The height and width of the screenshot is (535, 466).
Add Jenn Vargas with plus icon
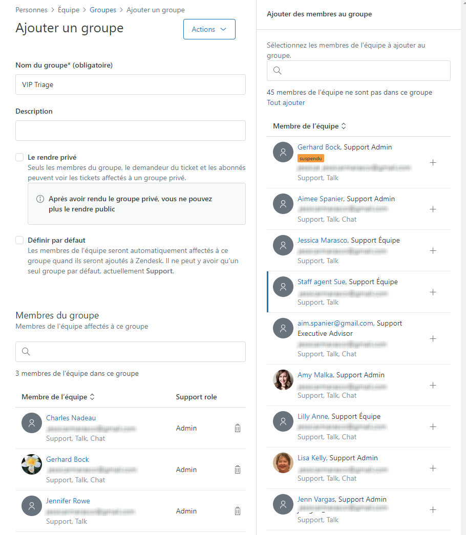coord(433,510)
